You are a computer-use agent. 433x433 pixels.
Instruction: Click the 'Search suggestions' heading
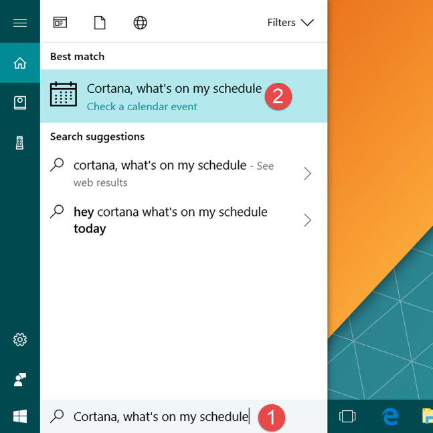pos(97,137)
